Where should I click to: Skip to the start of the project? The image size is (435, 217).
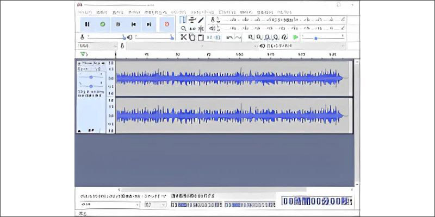[x=133, y=24]
